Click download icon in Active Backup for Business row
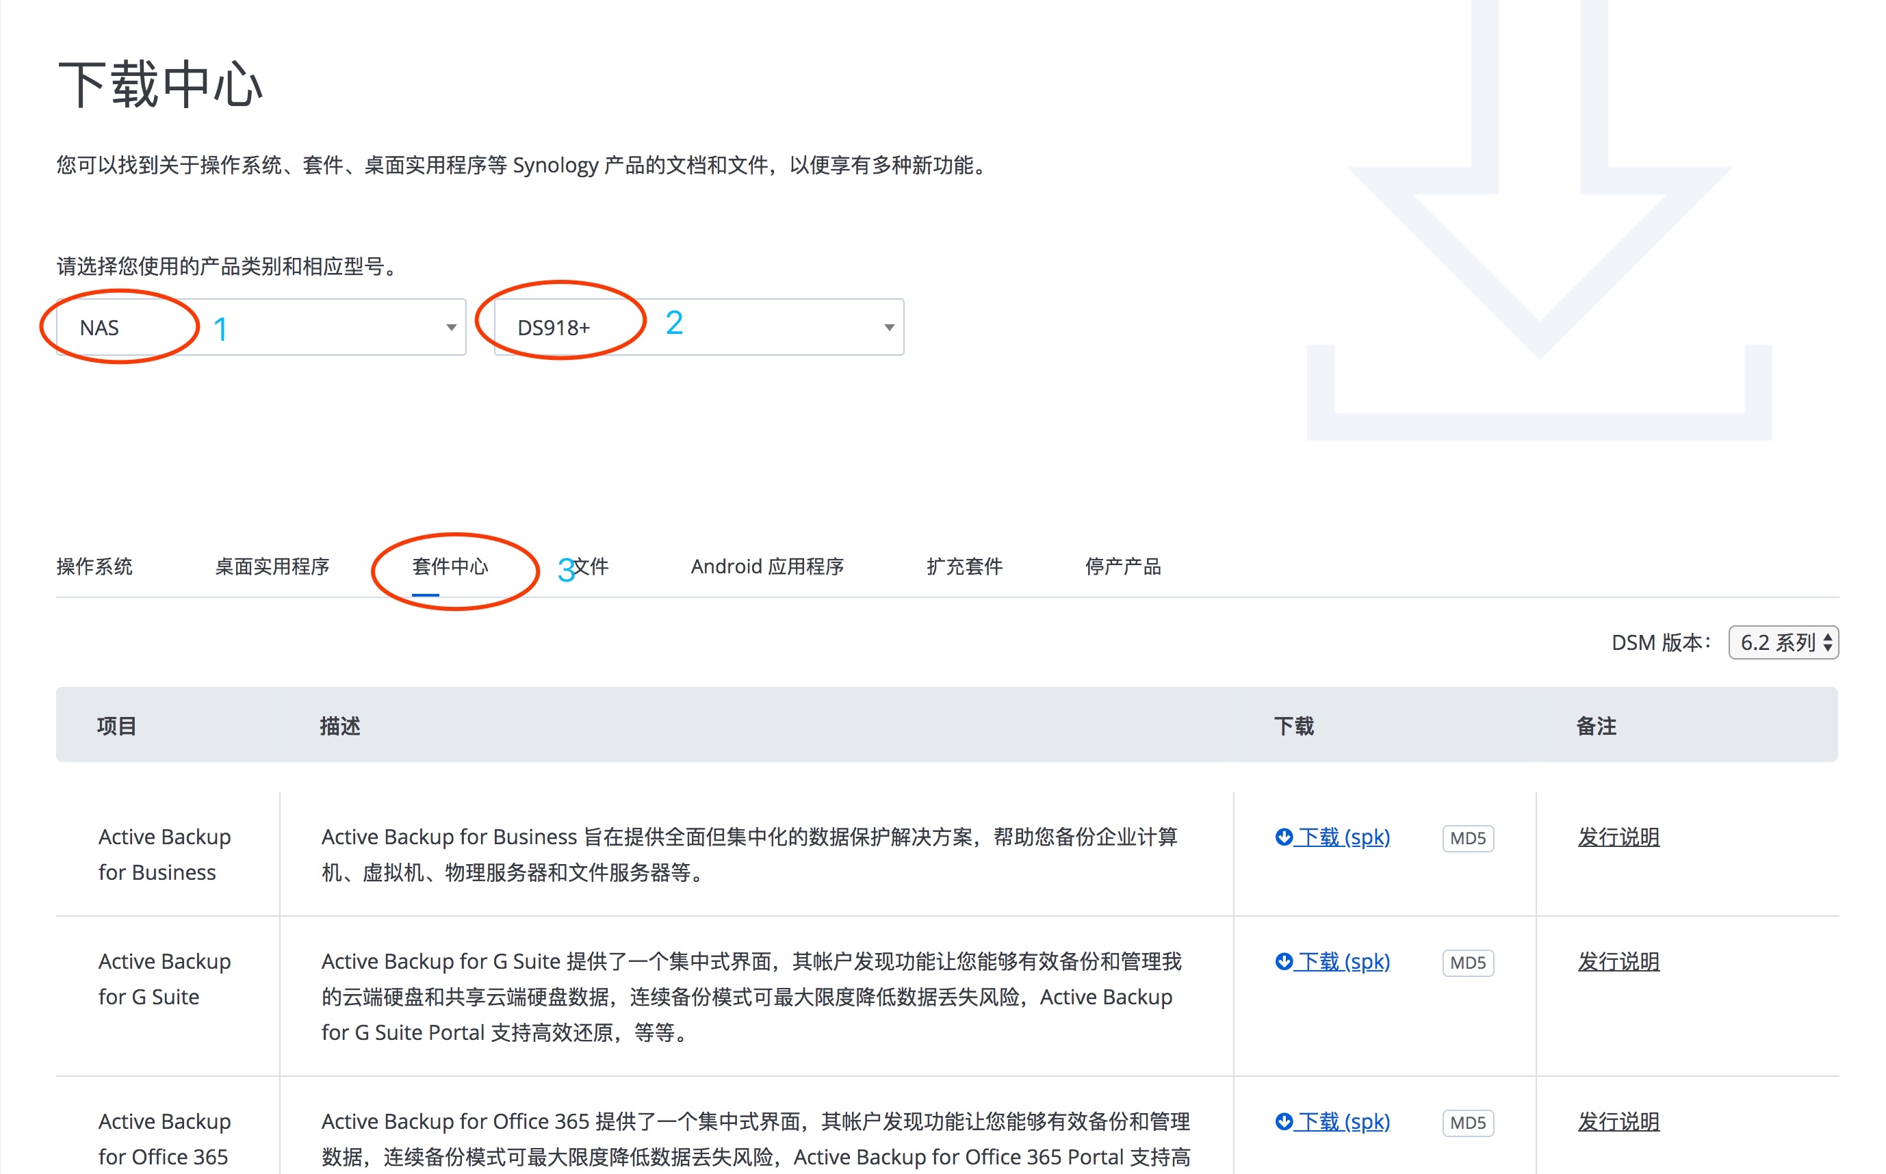 1284,836
